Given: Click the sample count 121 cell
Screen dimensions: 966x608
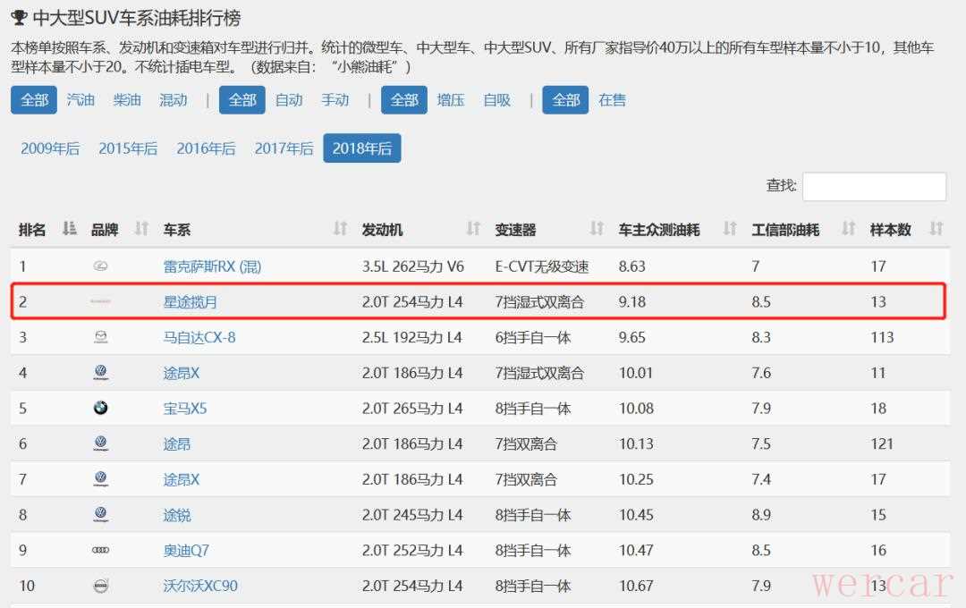Looking at the screenshot, I should coord(882,443).
